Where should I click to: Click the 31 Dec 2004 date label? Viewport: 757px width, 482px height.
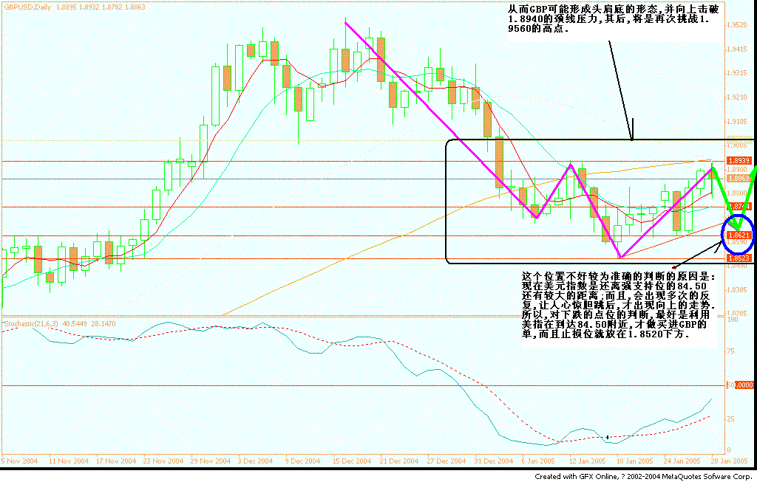(x=494, y=461)
